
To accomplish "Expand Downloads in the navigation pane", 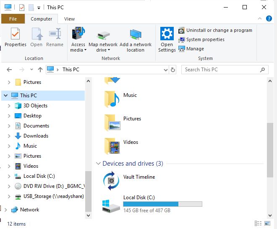I will pyautogui.click(x=9, y=136).
